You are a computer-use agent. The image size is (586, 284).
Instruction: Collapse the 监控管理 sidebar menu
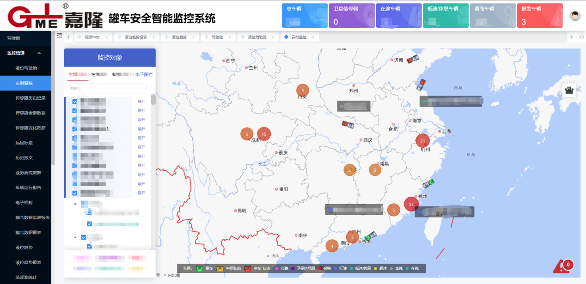coord(39,53)
